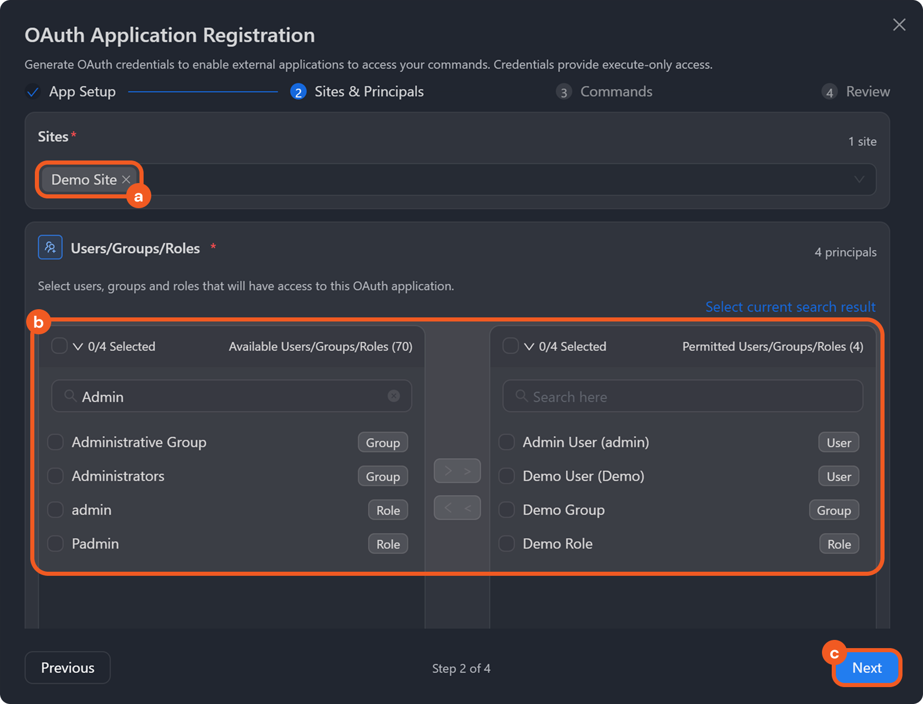Click the Next button
This screenshot has width=923, height=704.
[x=867, y=668]
